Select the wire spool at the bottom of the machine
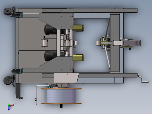152x114 pixels. (61, 96)
